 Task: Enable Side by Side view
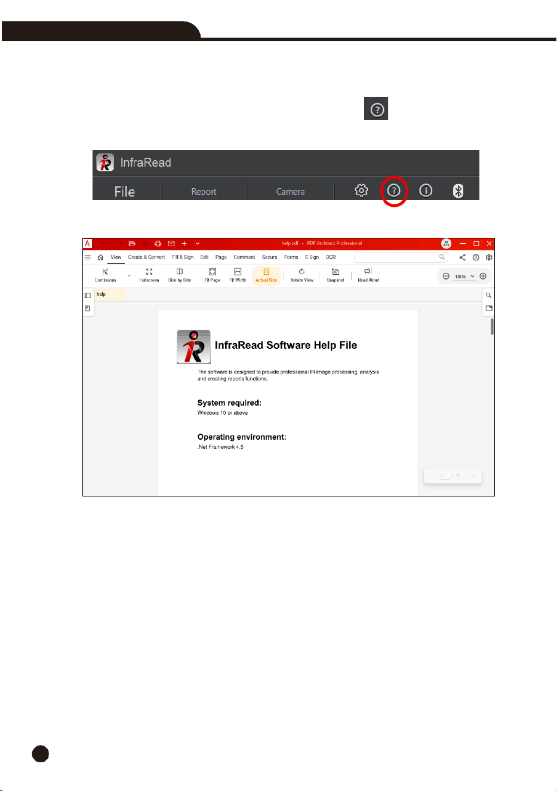[180, 275]
